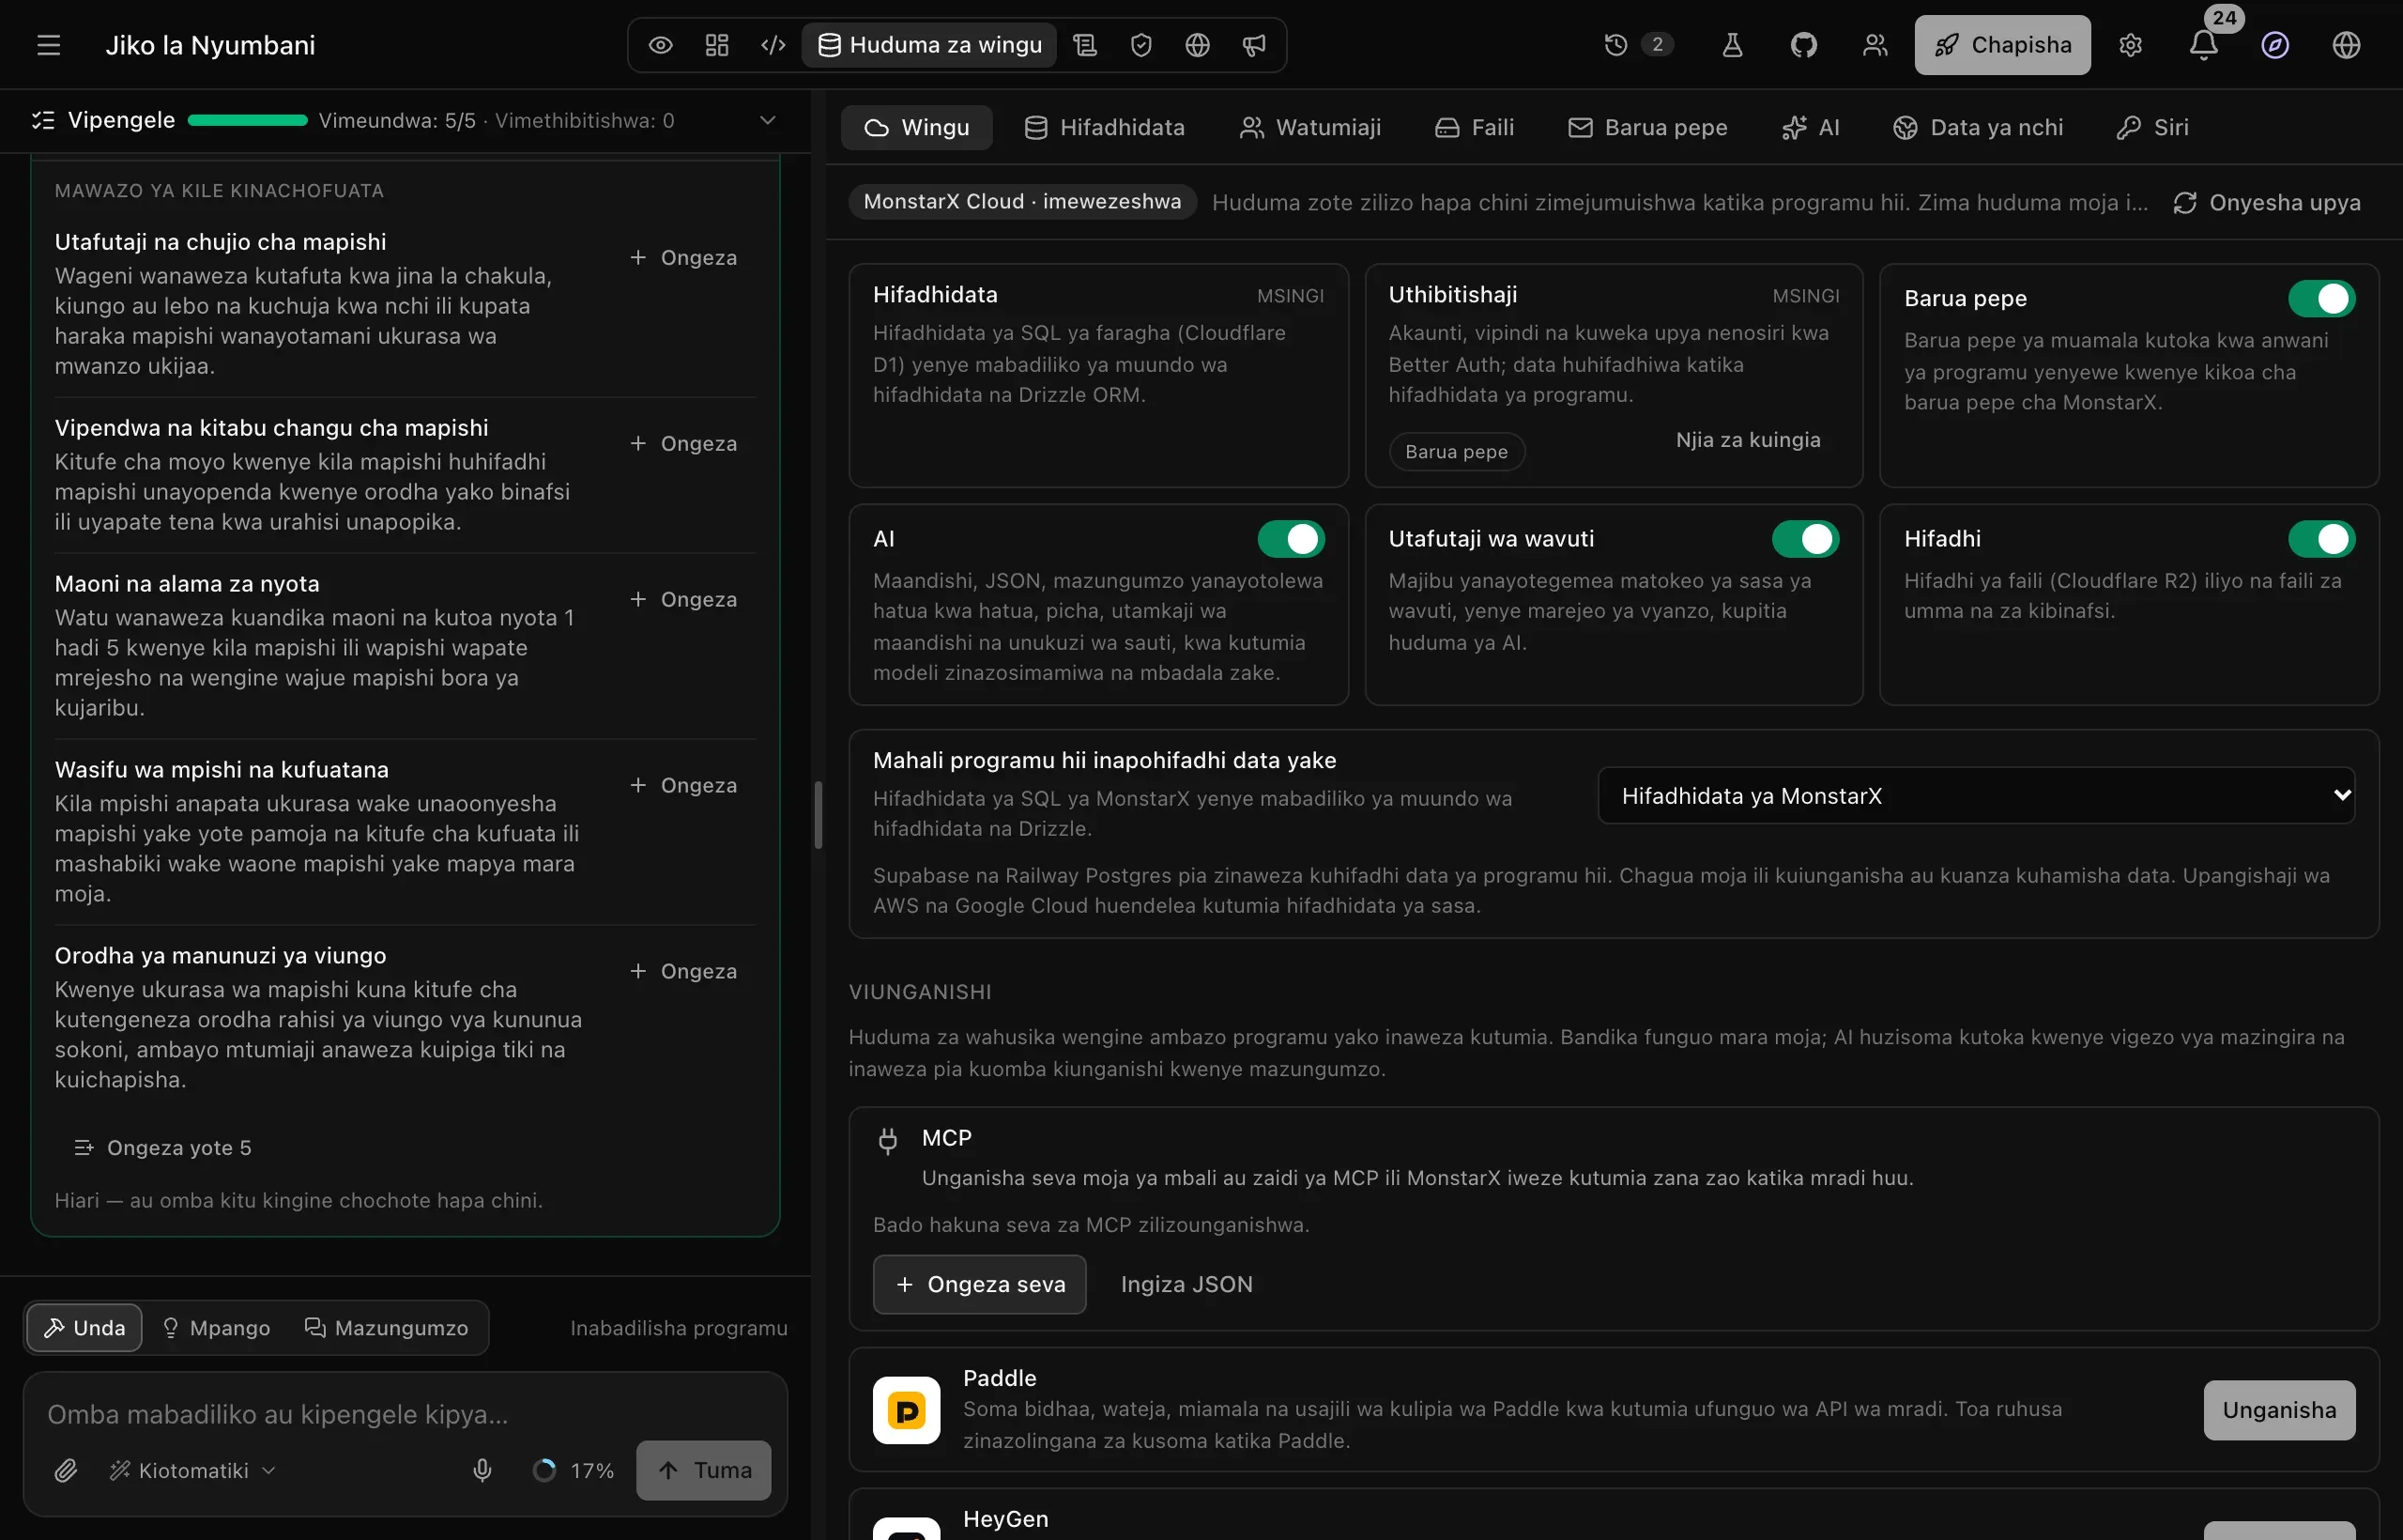Toggle the AI service switch
2403x1540 pixels.
pos(1291,539)
